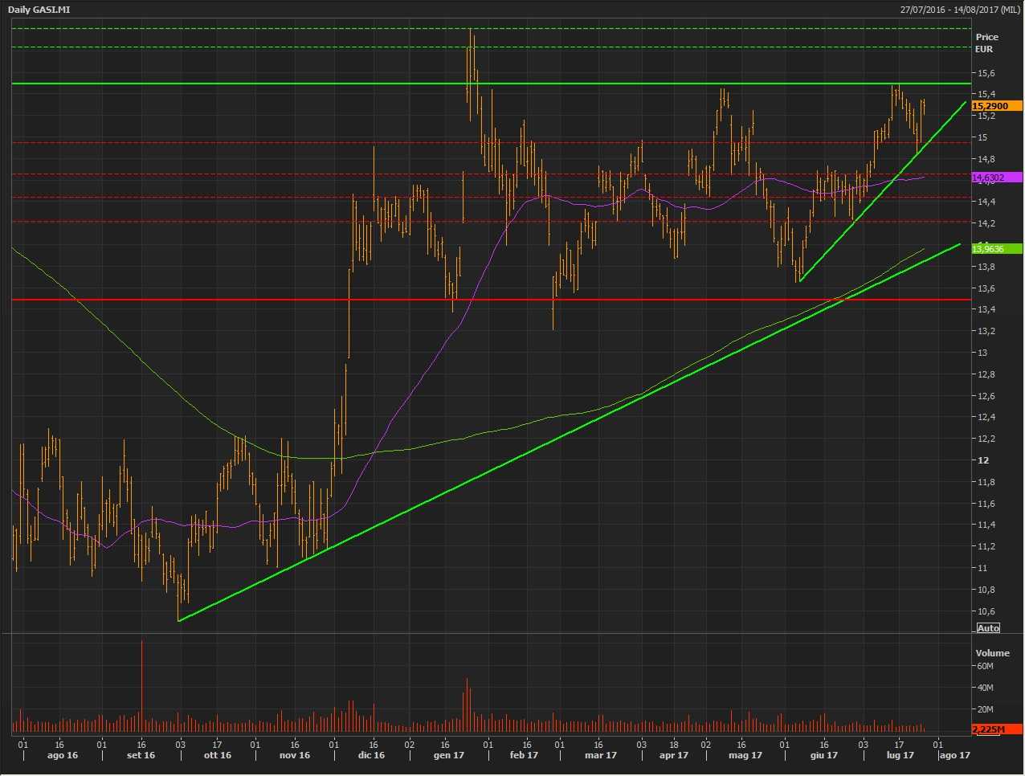
Task: Click the date range 27/07/2016 - 14/08/2017 label
Action: [x=959, y=10]
